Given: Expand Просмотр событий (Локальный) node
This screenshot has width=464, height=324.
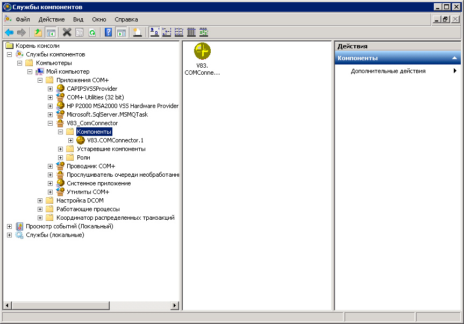Looking at the screenshot, I should click(10, 226).
